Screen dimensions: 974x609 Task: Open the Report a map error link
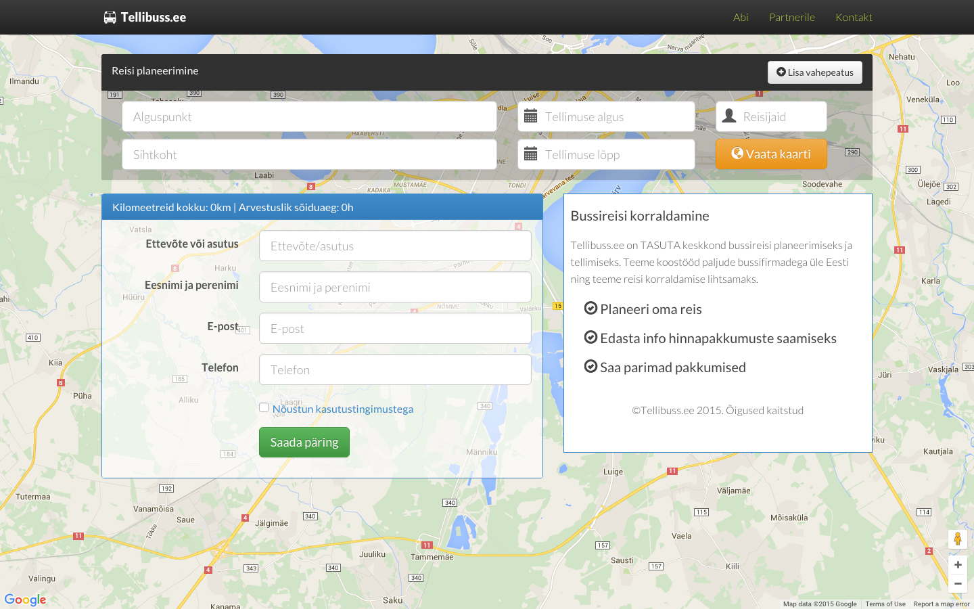click(942, 604)
